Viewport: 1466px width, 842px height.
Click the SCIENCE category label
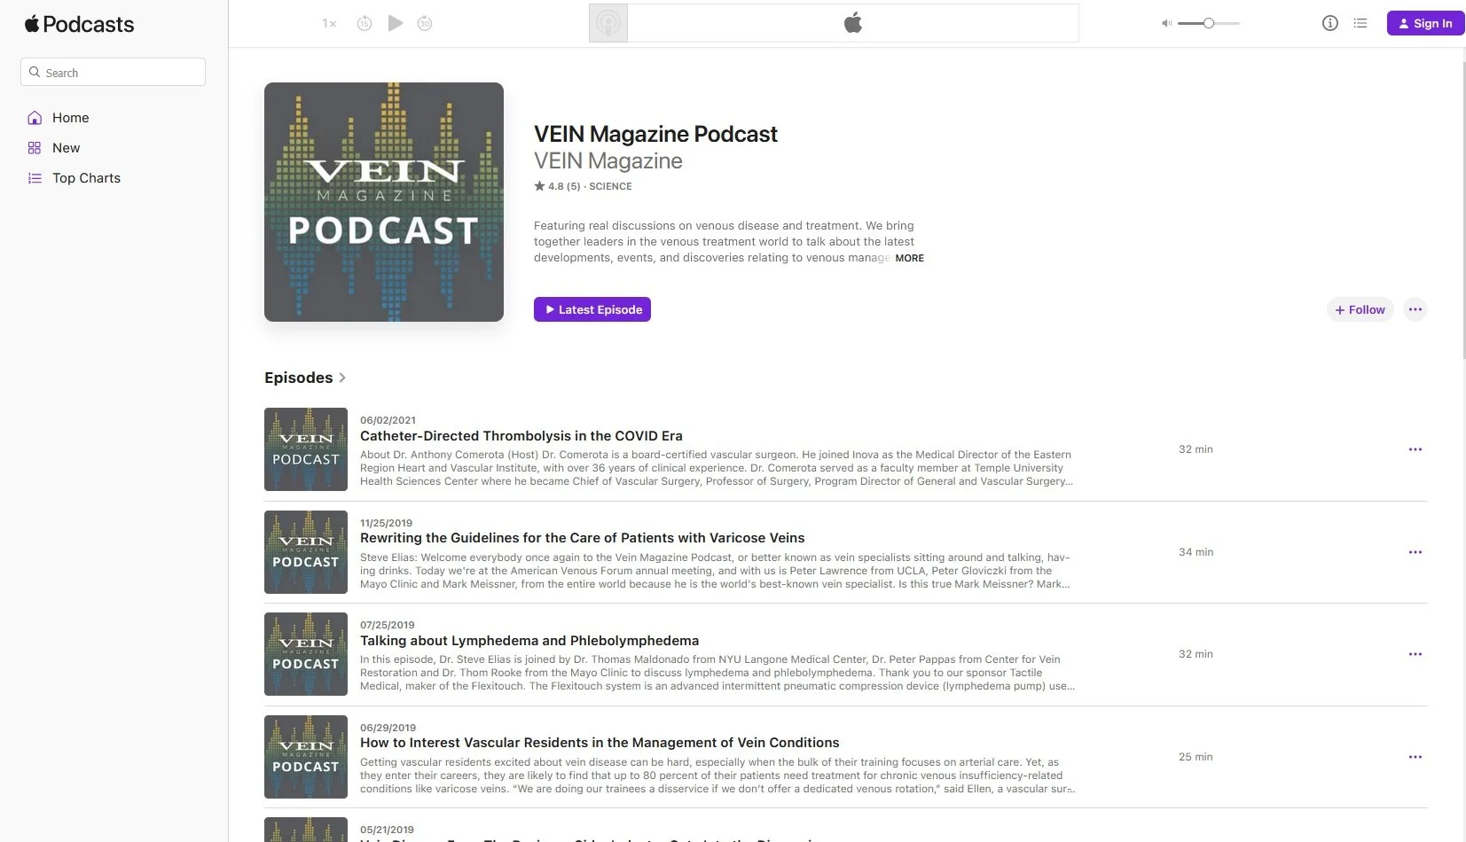(610, 186)
